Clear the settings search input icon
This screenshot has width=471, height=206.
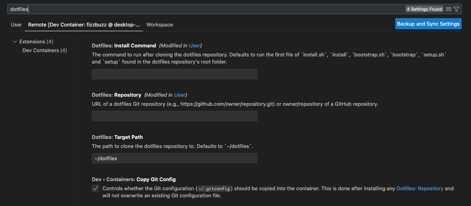(449, 9)
